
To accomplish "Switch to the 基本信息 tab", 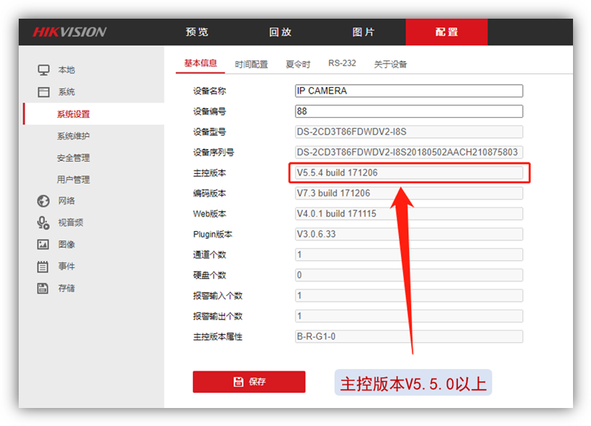I will coord(201,63).
